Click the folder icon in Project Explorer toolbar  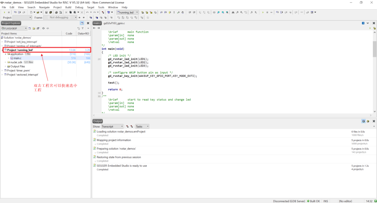(34, 28)
